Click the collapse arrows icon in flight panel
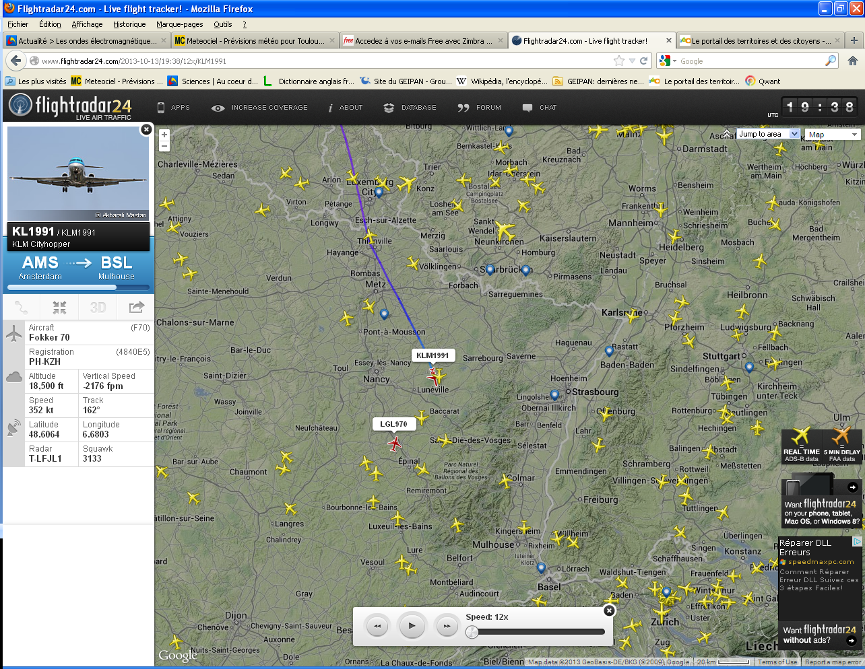This screenshot has width=865, height=669. point(60,308)
